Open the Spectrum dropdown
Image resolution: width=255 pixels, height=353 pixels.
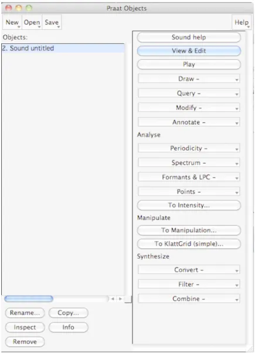click(189, 163)
